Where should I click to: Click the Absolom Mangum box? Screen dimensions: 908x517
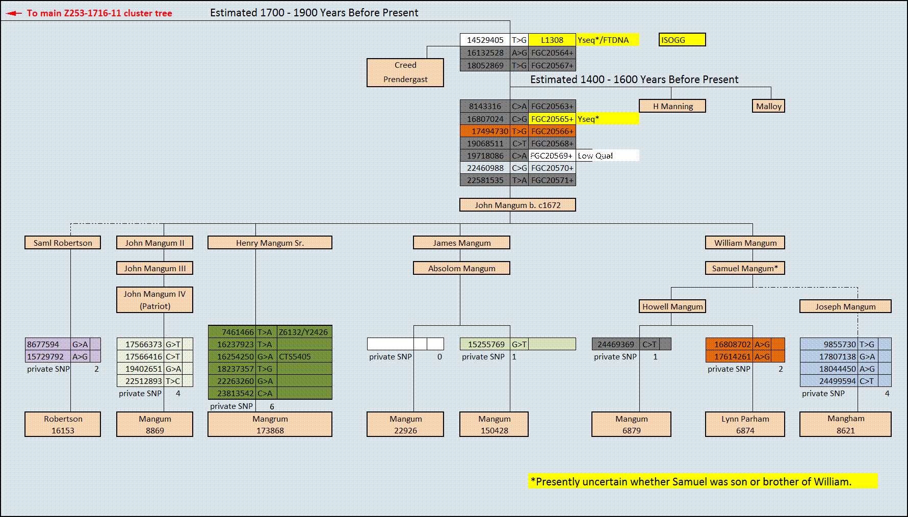461,268
